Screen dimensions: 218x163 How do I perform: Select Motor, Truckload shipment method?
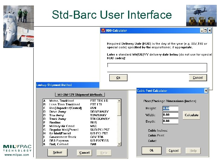tap(80, 101)
